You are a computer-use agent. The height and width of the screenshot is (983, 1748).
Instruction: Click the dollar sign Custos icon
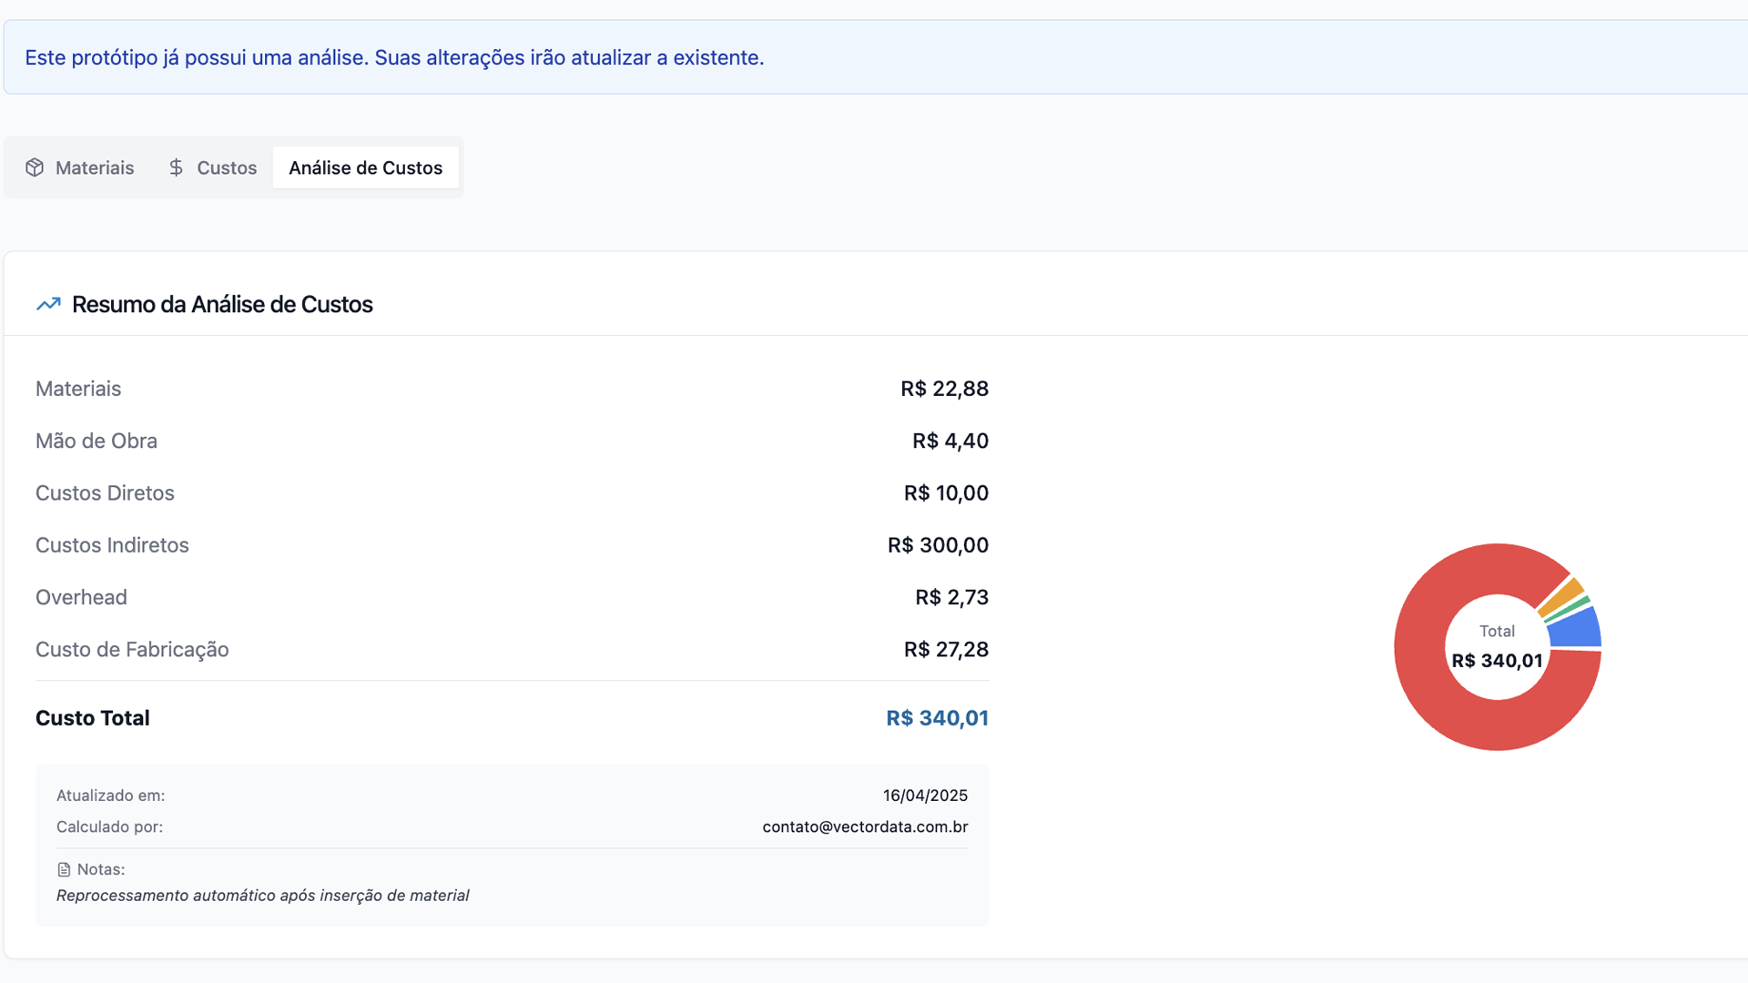[x=176, y=167]
